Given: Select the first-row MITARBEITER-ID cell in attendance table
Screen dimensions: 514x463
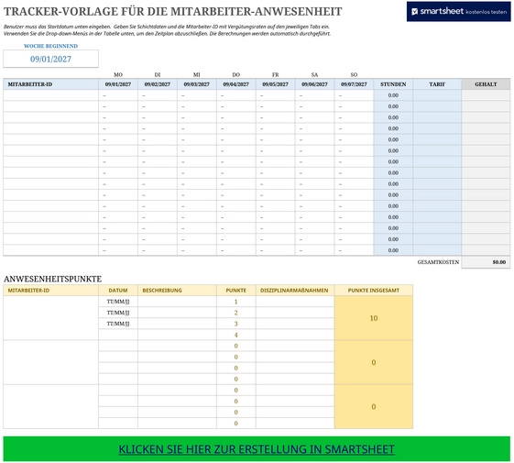Looking at the screenshot, I should [x=50, y=95].
